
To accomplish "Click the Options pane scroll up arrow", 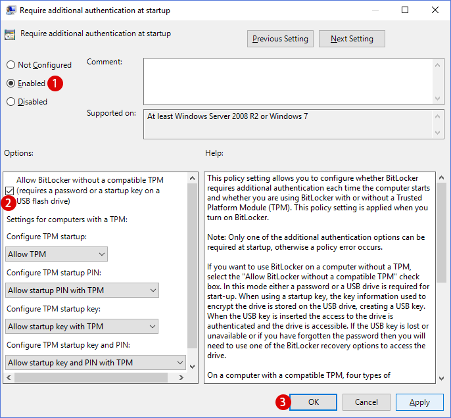I will pyautogui.click(x=193, y=178).
